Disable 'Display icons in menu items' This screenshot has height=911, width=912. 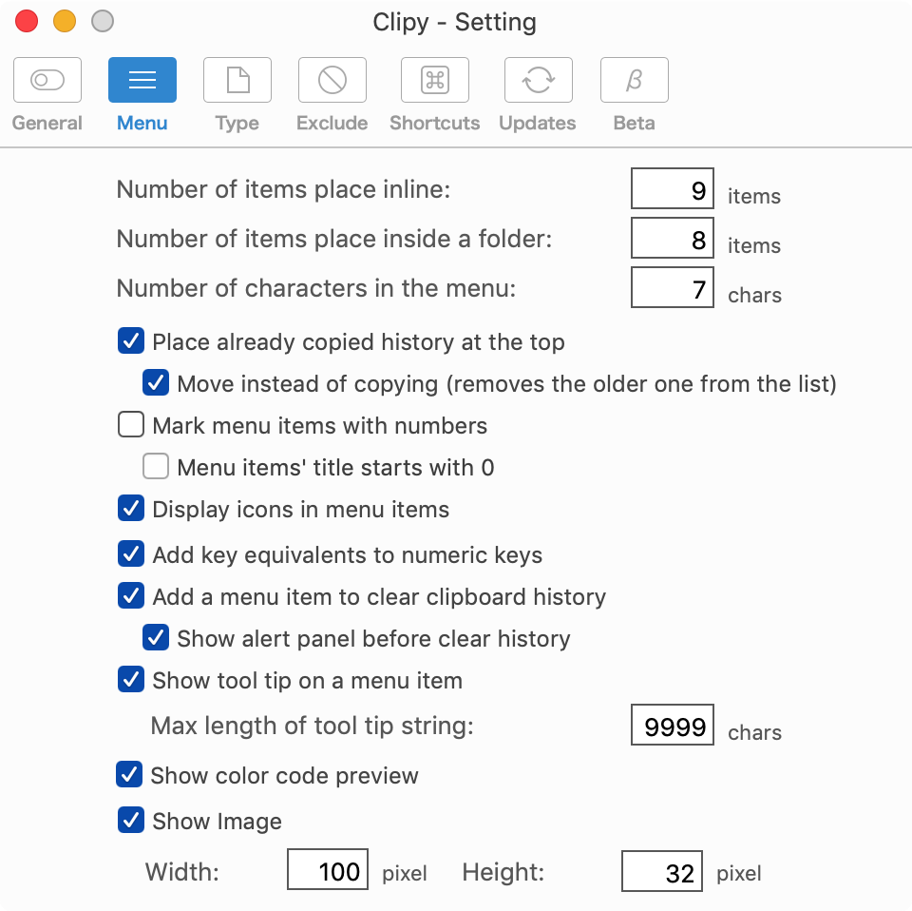(x=130, y=509)
